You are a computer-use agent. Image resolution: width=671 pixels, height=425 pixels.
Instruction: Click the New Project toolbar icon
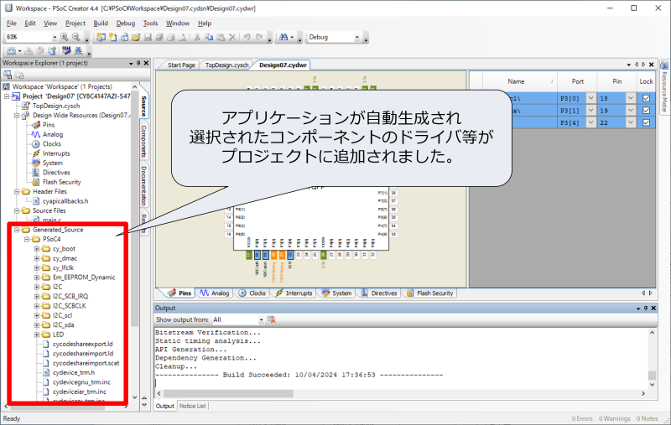click(x=101, y=37)
